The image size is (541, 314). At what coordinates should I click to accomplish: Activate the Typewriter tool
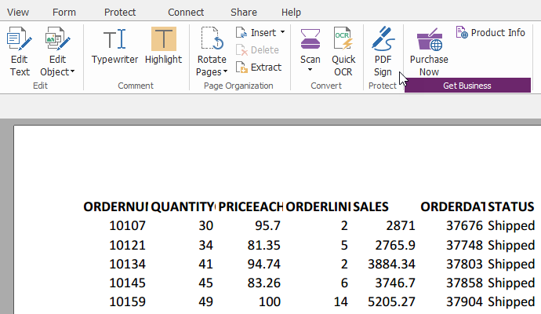pyautogui.click(x=114, y=46)
